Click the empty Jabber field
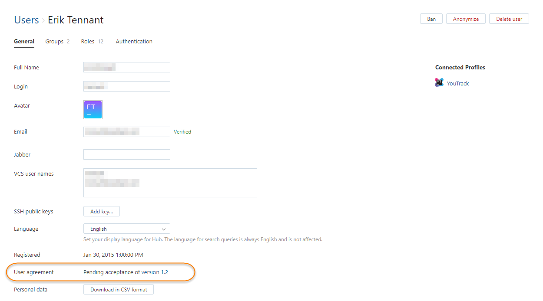The height and width of the screenshot is (301, 543). point(126,154)
